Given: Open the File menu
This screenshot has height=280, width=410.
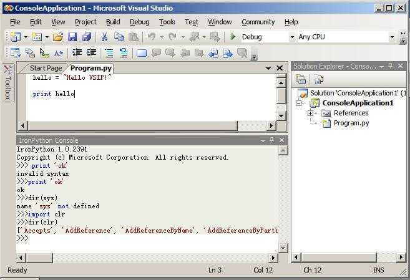Looking at the screenshot, I should (15, 22).
